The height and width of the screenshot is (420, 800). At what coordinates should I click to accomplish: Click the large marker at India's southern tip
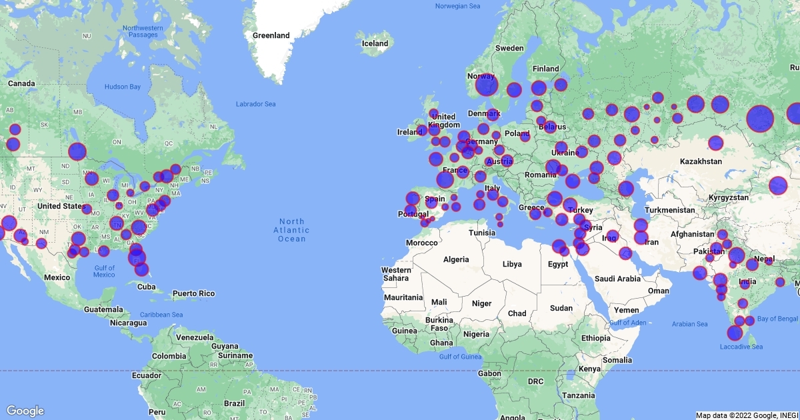(x=735, y=333)
